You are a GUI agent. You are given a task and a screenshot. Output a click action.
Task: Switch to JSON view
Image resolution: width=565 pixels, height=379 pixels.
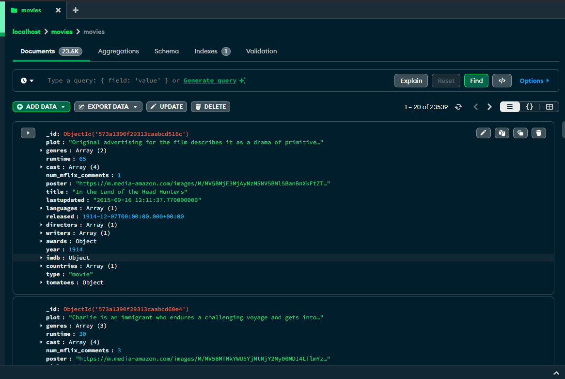[529, 107]
